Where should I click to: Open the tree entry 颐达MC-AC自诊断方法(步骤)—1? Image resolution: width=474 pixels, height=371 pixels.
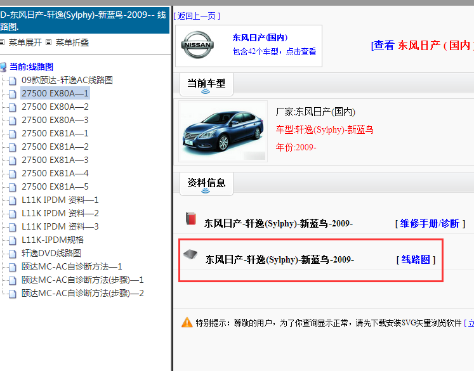[x=82, y=280]
